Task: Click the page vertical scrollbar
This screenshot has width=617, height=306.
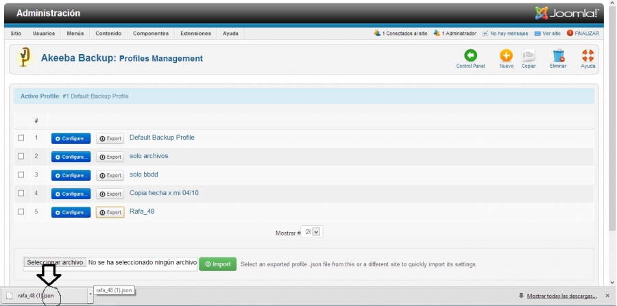Action: [612, 118]
